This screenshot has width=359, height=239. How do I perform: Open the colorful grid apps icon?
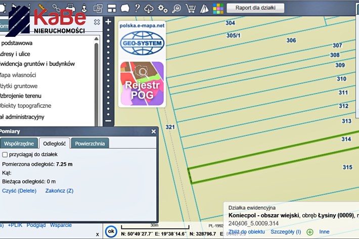218,8
